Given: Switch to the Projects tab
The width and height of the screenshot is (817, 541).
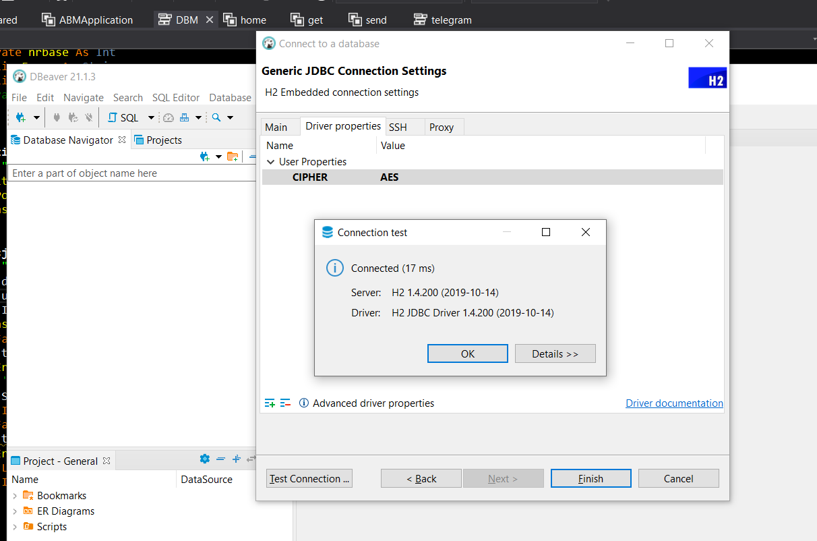Looking at the screenshot, I should 158,140.
